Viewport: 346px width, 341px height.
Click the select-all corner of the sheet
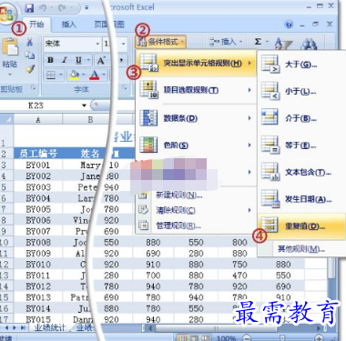click(6, 119)
